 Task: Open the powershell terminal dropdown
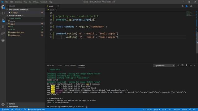164,66
